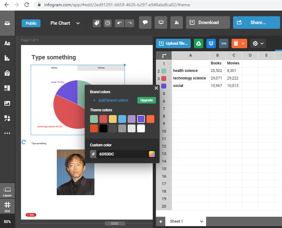Open the Add chart tool in sidebar
Viewport: 282px width, 228px height.
coord(7,58)
